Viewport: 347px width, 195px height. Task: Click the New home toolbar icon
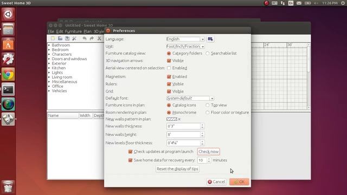(x=53, y=38)
